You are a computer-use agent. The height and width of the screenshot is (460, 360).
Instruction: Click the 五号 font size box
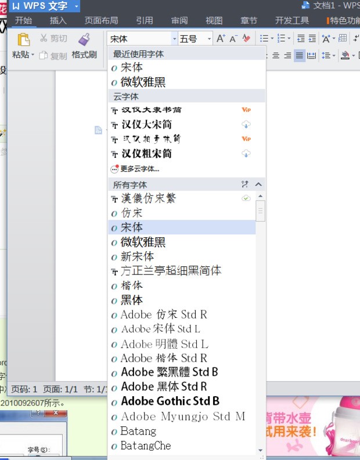(x=192, y=39)
